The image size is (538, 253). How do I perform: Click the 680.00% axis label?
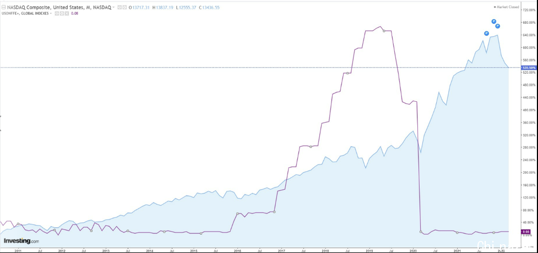(x=530, y=23)
